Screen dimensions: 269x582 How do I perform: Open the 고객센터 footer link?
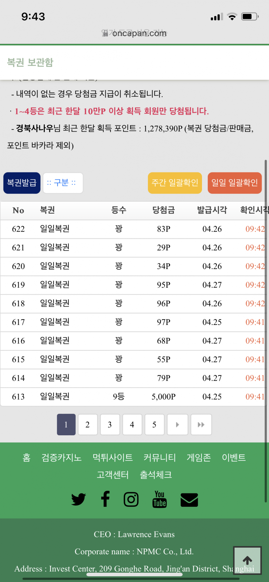[x=113, y=475]
